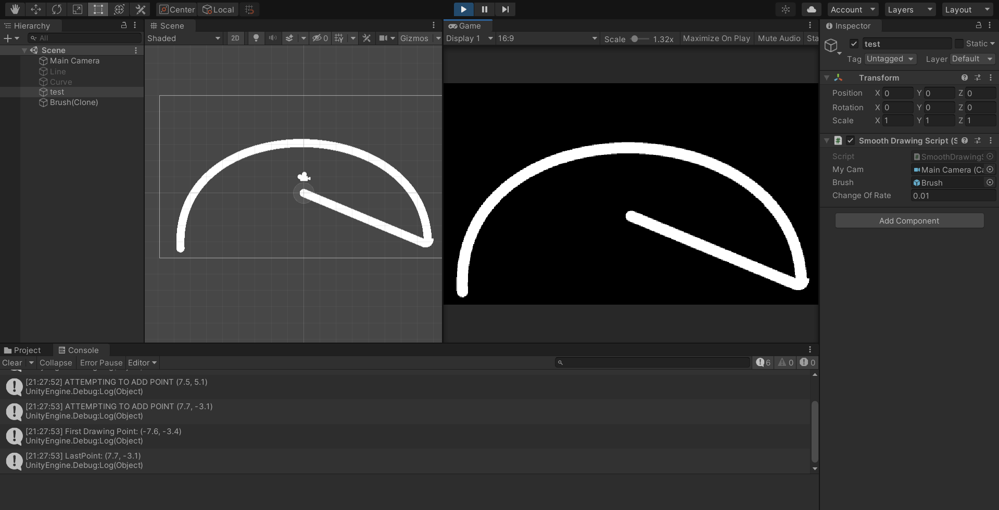The width and height of the screenshot is (999, 510).
Task: Open scene camera settings
Action: coord(387,38)
